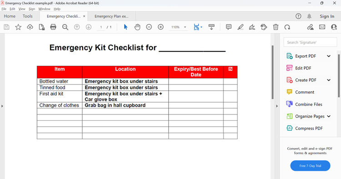341x179 pixels.
Task: Expand the Export PDF chevron
Action: pos(329,56)
